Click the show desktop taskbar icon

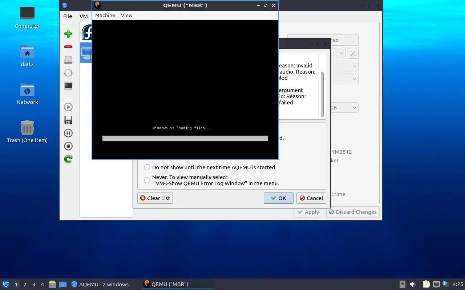point(63,284)
